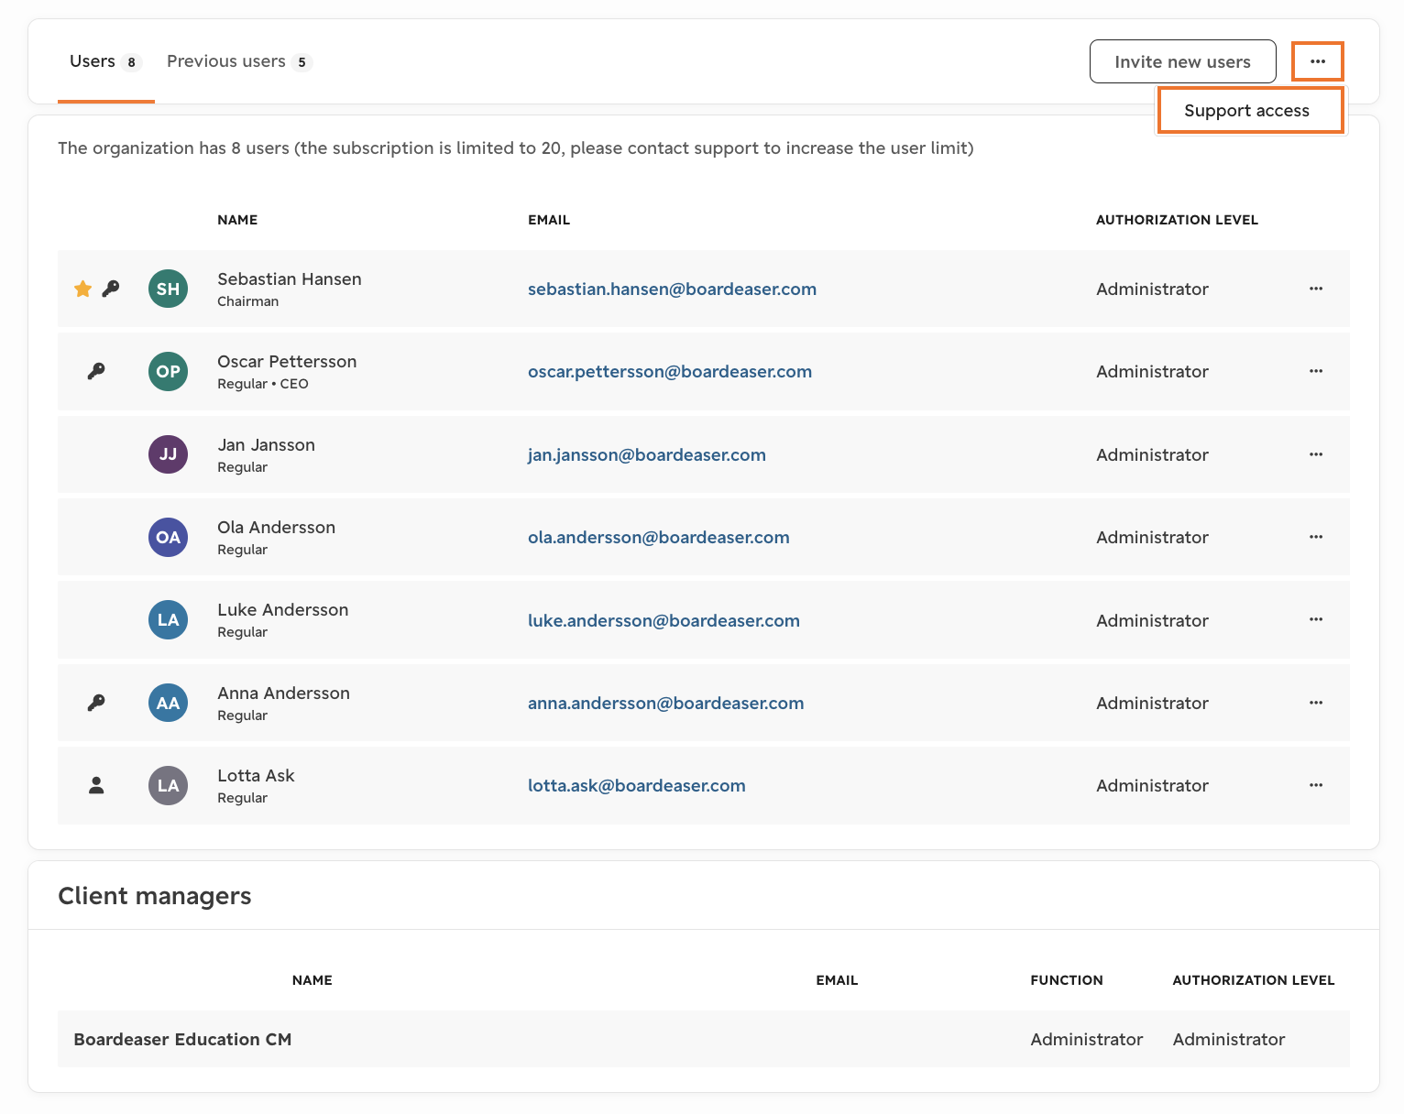This screenshot has height=1114, width=1404.
Task: Open lotta.ask@boardeaser.com email link
Action: tap(637, 785)
